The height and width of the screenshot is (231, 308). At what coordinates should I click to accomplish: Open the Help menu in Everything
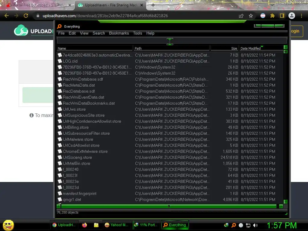[150, 33]
